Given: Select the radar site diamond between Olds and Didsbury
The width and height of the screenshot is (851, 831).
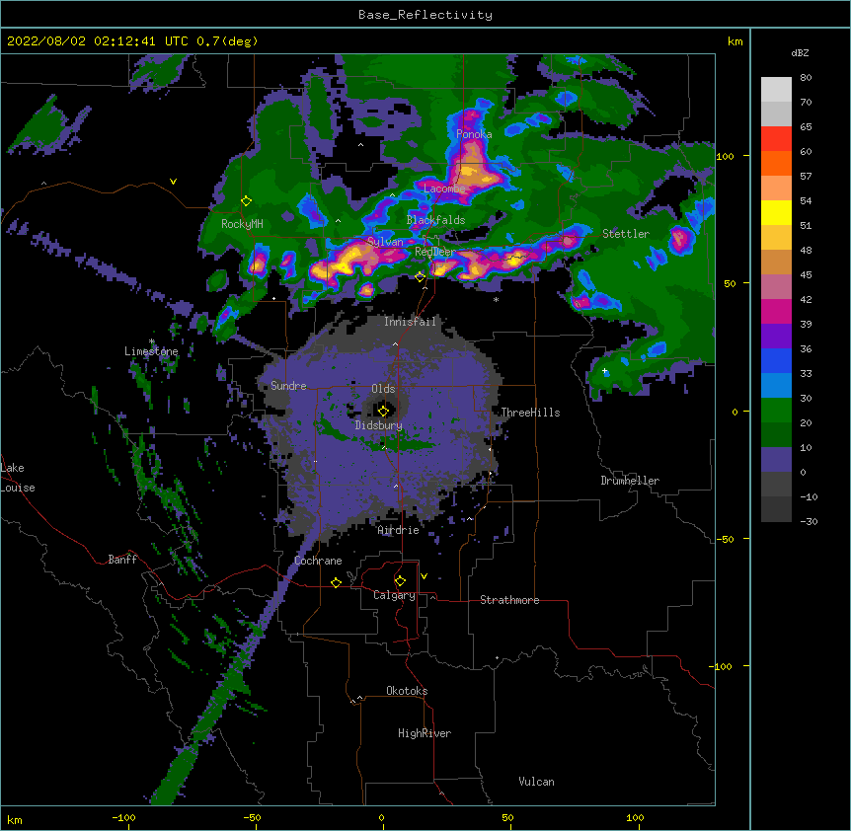Looking at the screenshot, I should coord(383,411).
